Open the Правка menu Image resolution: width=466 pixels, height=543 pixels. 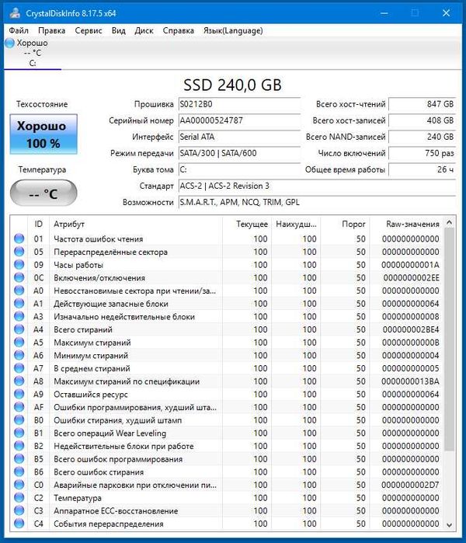point(51,30)
